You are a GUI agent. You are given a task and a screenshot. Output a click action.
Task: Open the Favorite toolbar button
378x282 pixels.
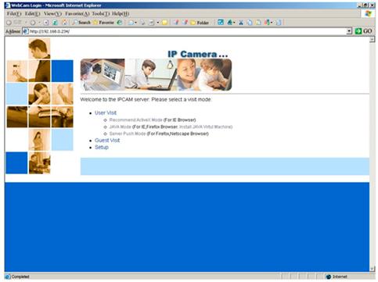(103, 23)
